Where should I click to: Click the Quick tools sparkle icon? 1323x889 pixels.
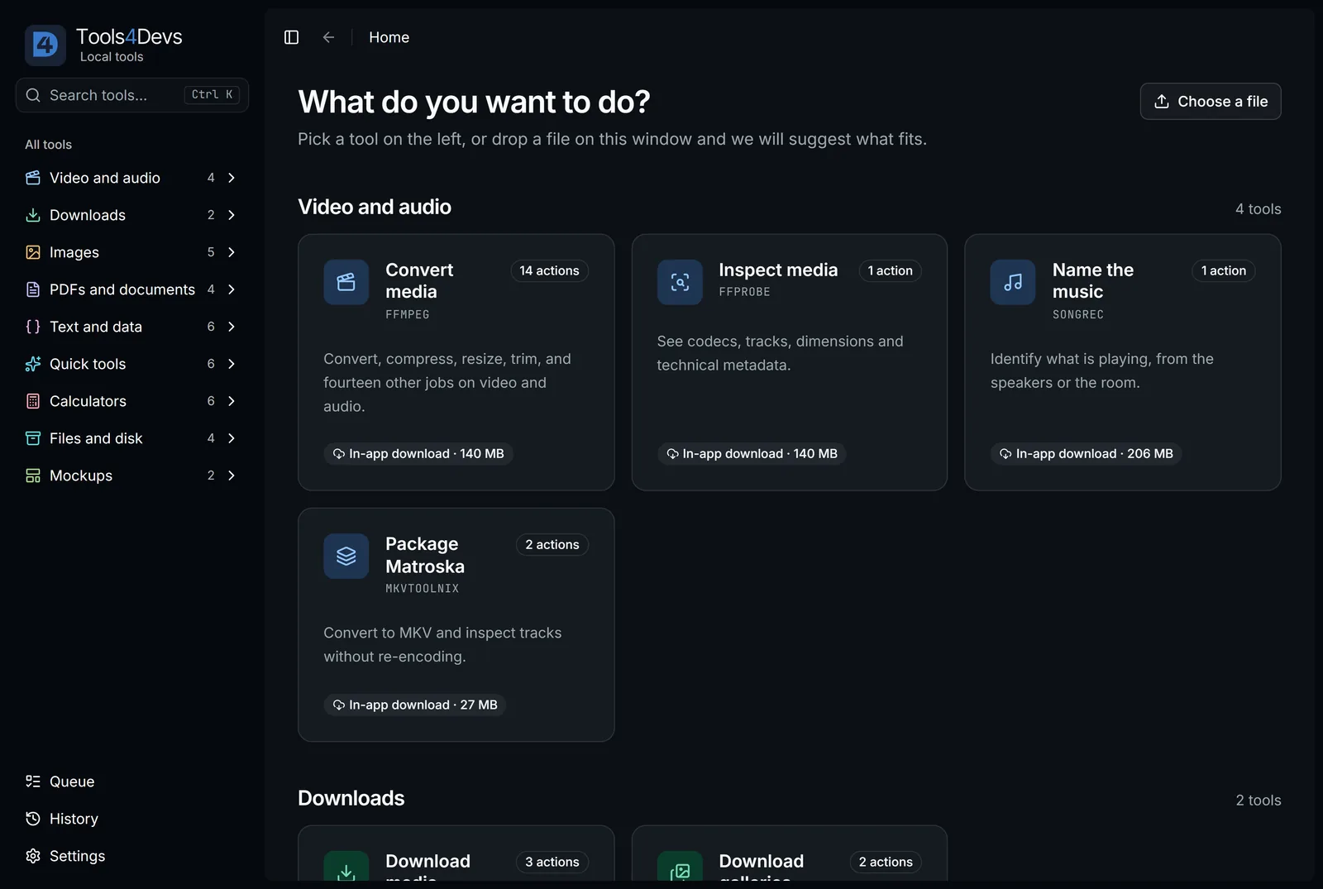click(33, 364)
